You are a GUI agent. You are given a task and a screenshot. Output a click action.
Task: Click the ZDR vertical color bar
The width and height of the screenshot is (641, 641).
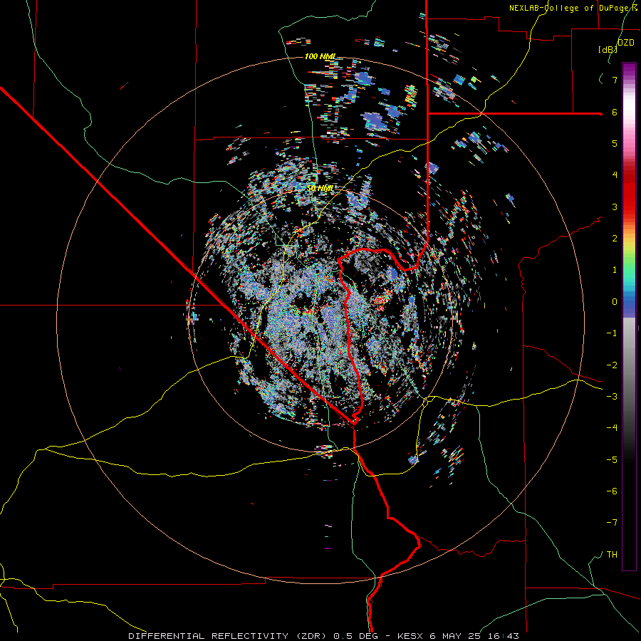point(629,316)
